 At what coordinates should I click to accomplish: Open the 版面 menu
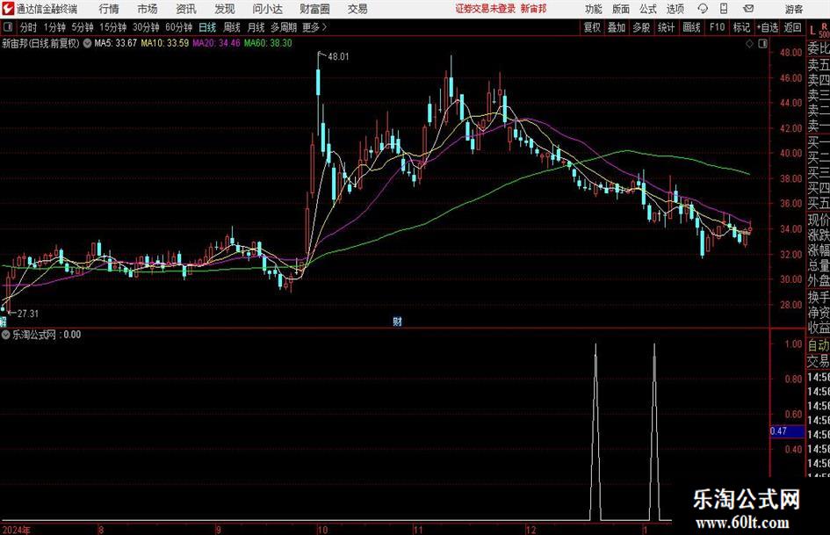click(x=621, y=9)
